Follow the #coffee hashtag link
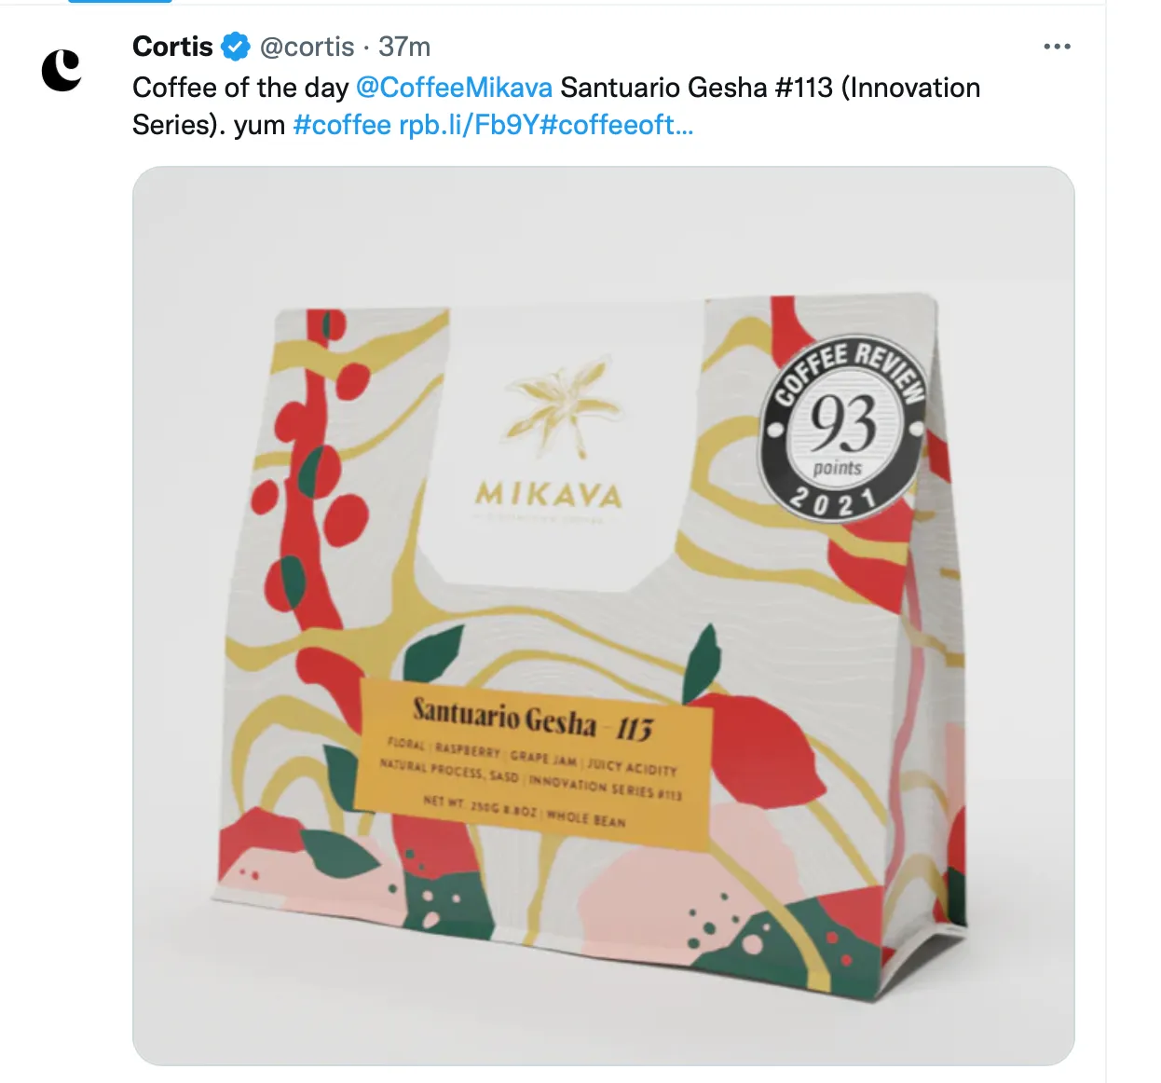This screenshot has width=1161, height=1083. pos(342,125)
